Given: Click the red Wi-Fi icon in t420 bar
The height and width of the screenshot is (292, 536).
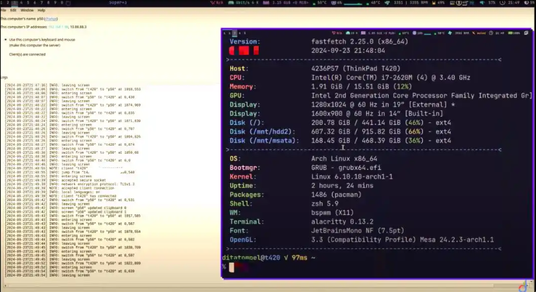Looking at the screenshot, I should 334,33.
